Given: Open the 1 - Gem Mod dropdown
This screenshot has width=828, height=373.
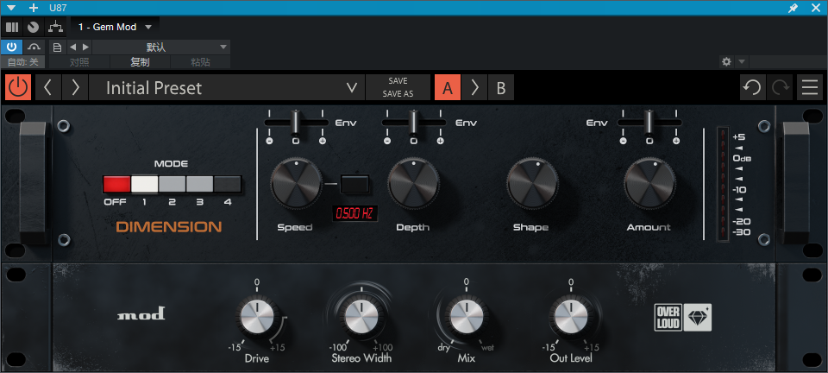Looking at the screenshot, I should (115, 27).
